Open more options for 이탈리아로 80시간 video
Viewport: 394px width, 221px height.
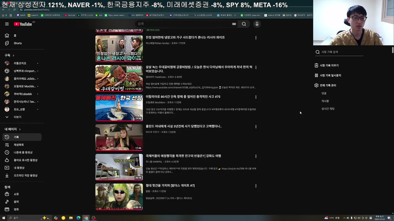(x=256, y=97)
